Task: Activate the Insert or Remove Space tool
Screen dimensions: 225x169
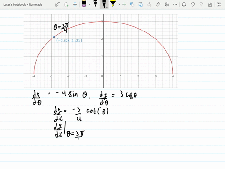Action: 75,4
